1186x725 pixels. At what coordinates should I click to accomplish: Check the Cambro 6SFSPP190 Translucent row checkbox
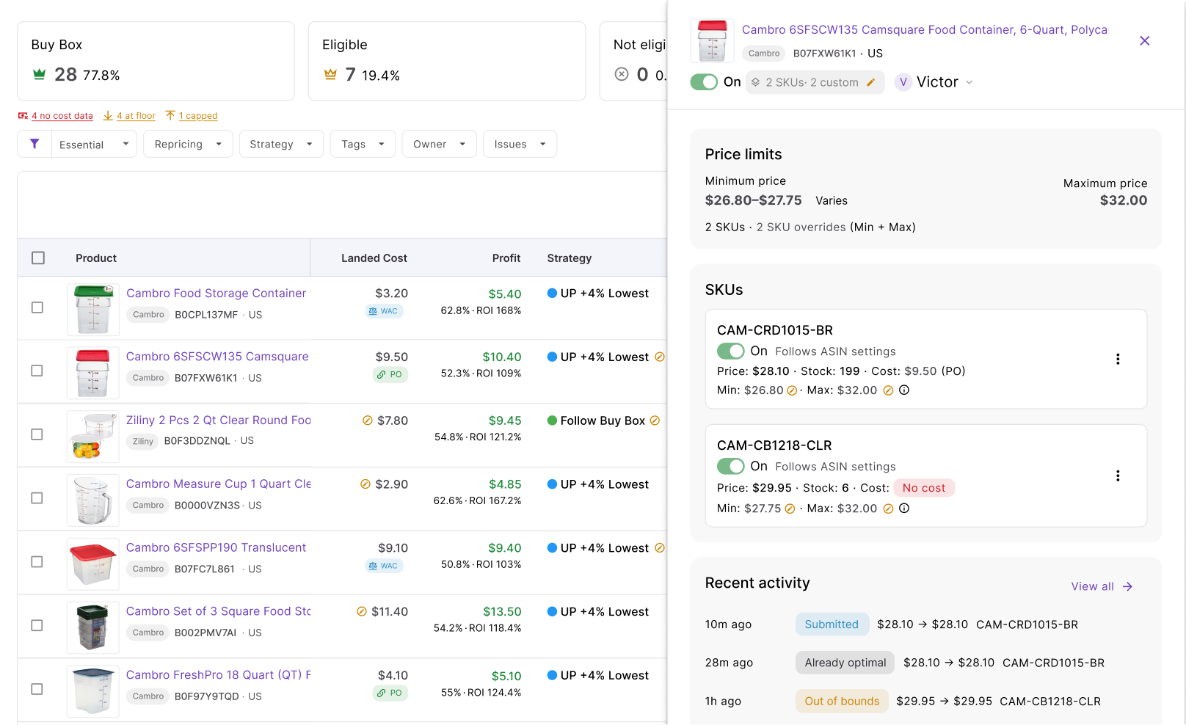(x=37, y=561)
